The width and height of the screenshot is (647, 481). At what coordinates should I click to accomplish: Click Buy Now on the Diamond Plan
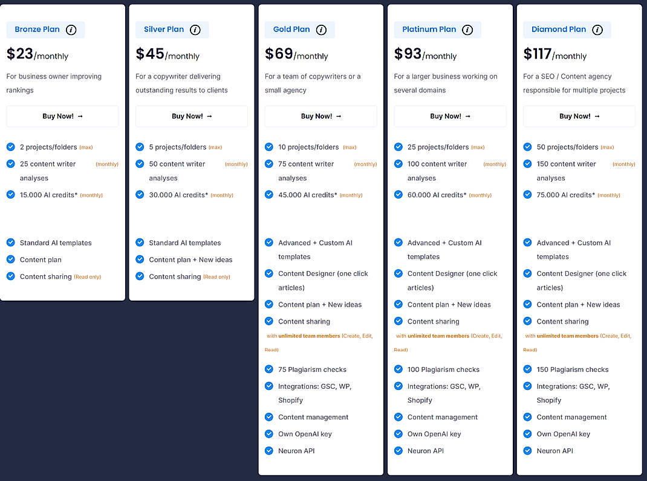click(x=579, y=116)
